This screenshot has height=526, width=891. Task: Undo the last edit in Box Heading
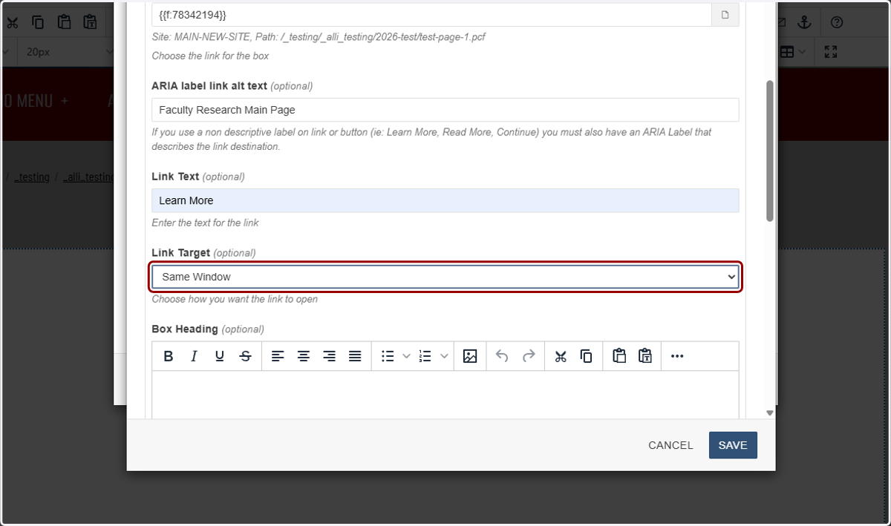pos(502,356)
